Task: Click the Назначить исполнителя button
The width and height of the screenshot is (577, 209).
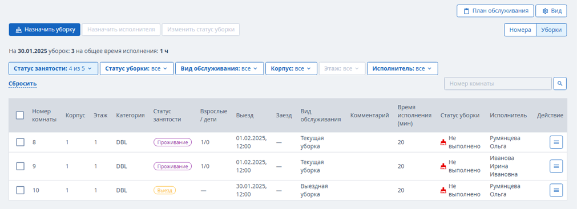Action: 121,30
